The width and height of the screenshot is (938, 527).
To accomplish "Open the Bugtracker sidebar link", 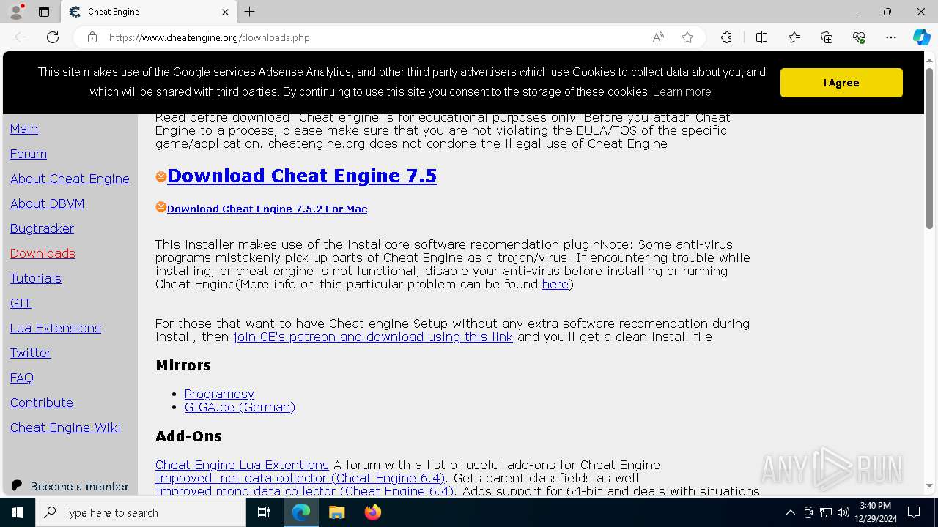I will (42, 228).
